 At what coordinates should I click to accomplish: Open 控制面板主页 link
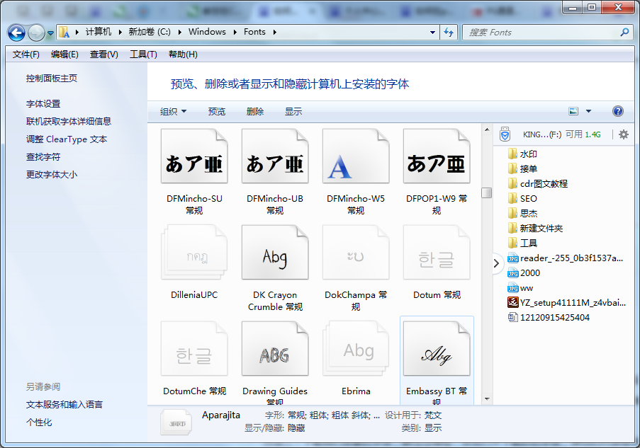[52, 79]
